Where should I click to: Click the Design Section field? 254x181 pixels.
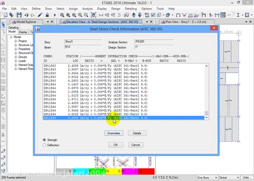[154, 47]
